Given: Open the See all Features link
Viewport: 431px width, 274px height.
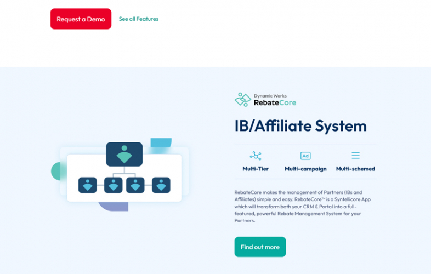Looking at the screenshot, I should 139,19.
